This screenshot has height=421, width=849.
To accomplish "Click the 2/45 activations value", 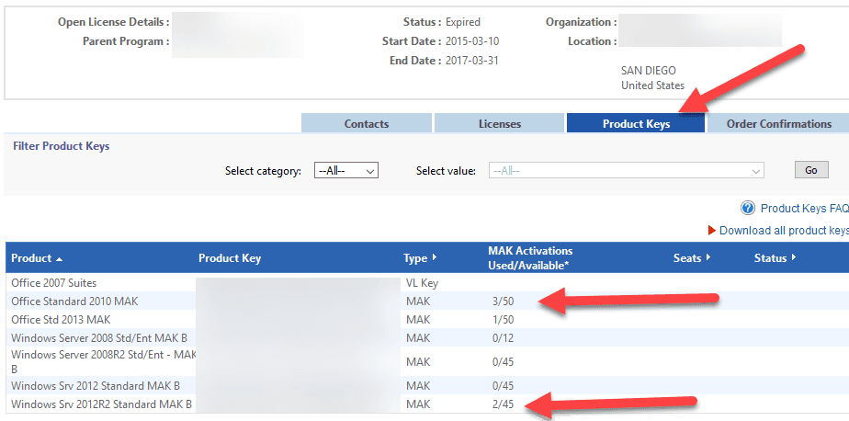I will click(503, 404).
